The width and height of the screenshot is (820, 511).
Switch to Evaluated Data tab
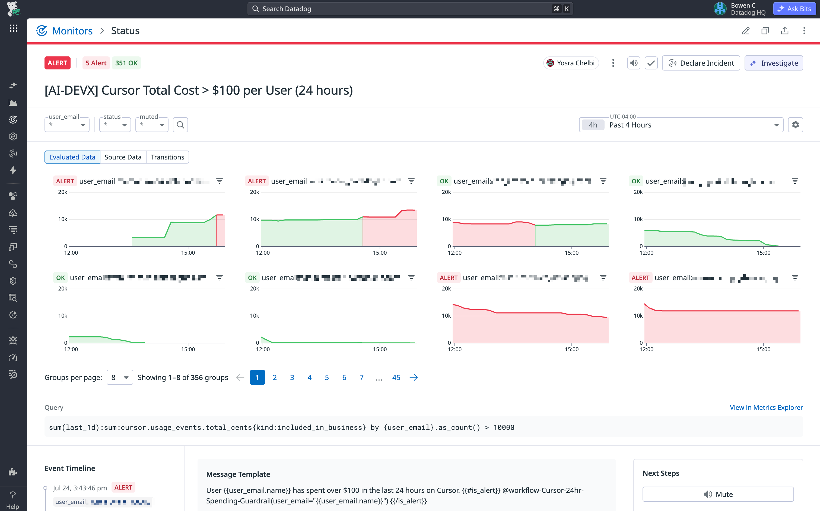pos(72,157)
